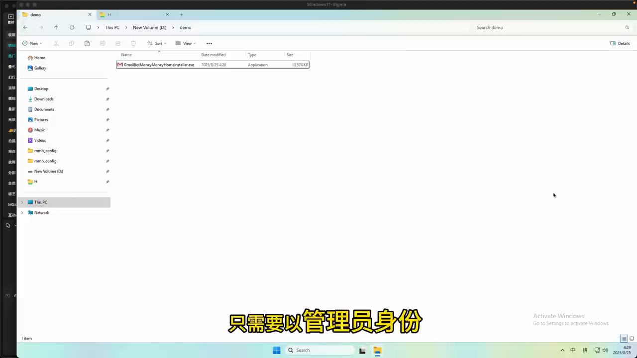
Task: Refresh the demo folder view
Action: pos(72,27)
